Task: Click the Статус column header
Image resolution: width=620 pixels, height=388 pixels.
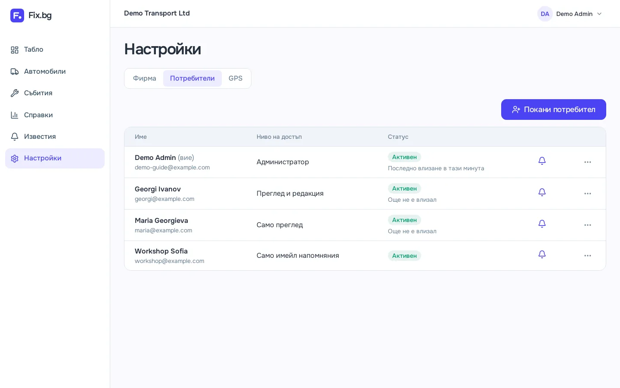Action: [x=398, y=137]
